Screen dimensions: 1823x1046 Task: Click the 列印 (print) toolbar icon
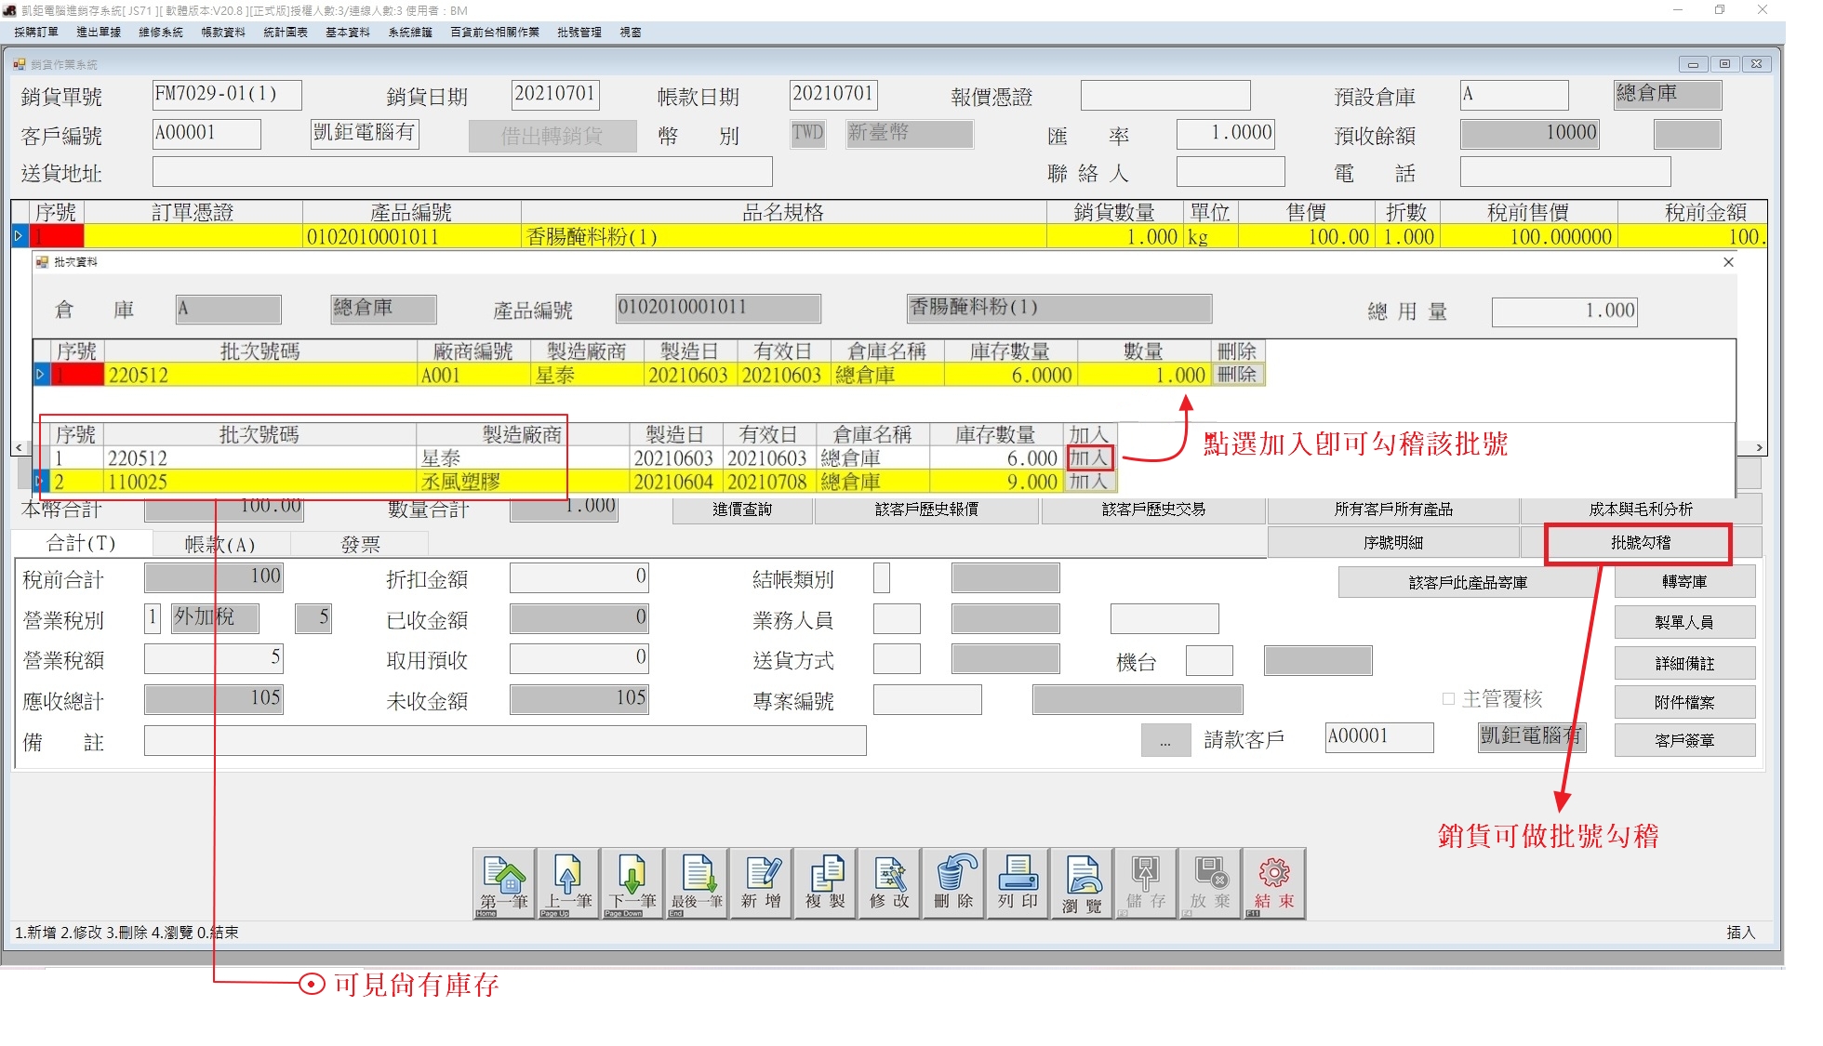[1018, 883]
